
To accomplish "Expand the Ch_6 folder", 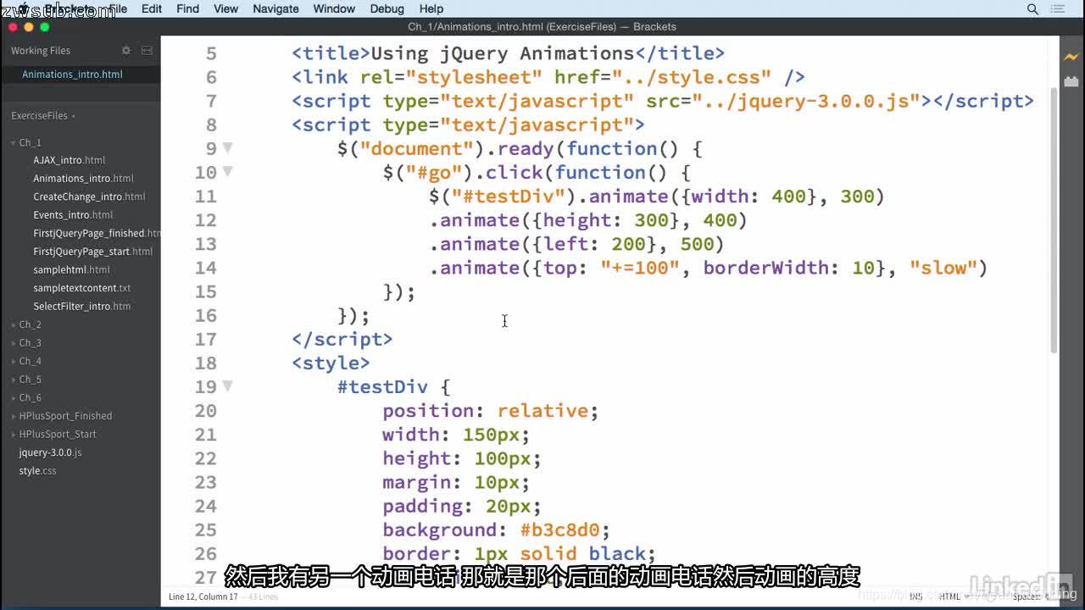I will pyautogui.click(x=14, y=398).
